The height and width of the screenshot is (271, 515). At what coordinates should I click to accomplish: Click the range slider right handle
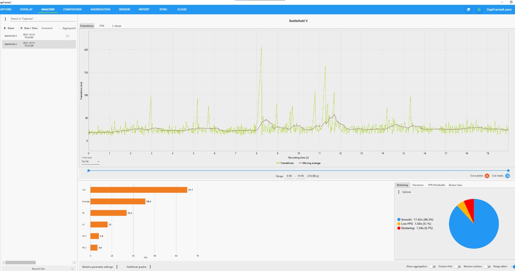(x=508, y=171)
